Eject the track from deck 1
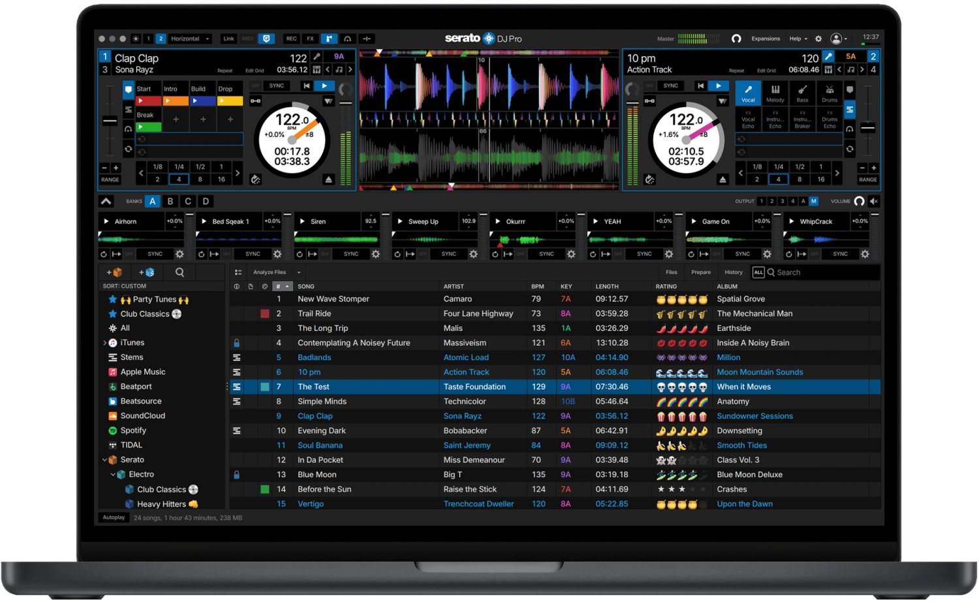This screenshot has height=605, width=979. point(328,179)
